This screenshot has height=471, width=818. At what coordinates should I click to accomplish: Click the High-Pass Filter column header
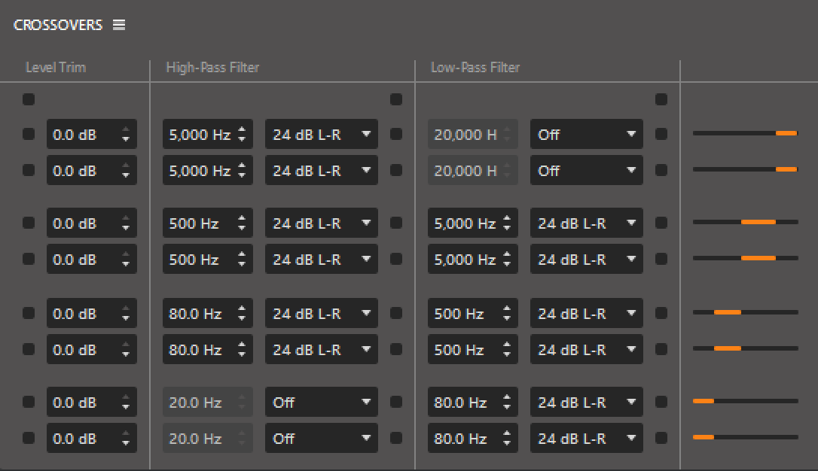pyautogui.click(x=212, y=68)
